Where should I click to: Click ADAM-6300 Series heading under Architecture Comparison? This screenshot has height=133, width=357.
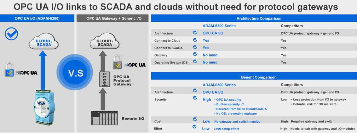tap(219, 26)
